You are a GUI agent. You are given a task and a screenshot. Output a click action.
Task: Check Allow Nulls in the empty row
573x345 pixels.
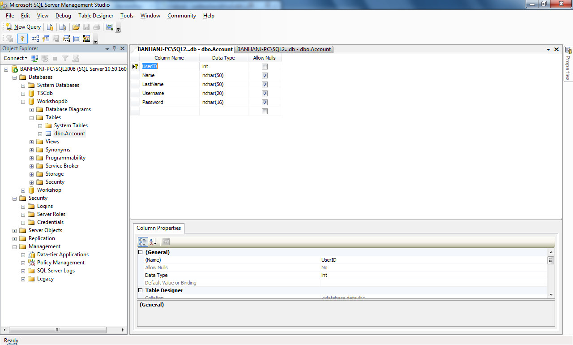coord(265,111)
